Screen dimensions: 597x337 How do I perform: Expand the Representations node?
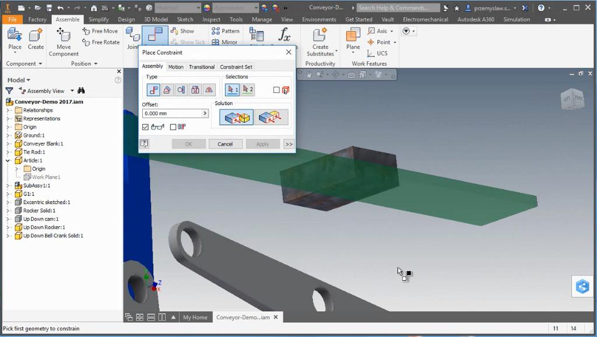pyautogui.click(x=8, y=118)
